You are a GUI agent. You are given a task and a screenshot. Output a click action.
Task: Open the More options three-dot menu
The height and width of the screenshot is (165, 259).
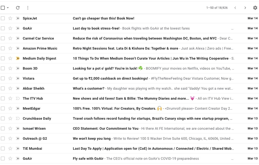(28, 8)
